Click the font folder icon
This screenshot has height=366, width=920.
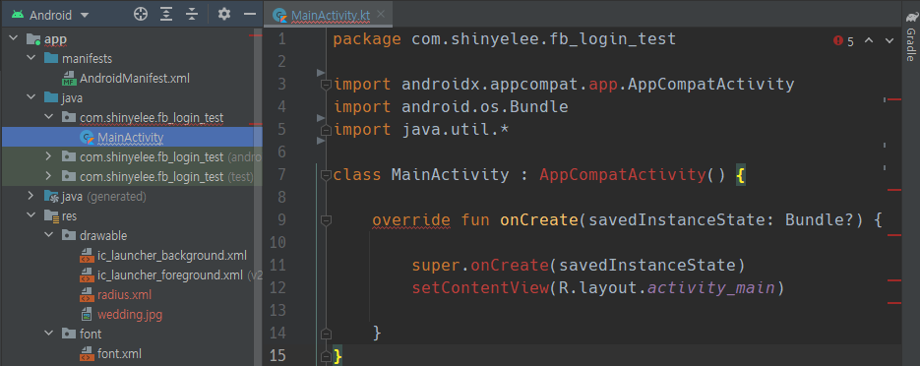pos(69,335)
